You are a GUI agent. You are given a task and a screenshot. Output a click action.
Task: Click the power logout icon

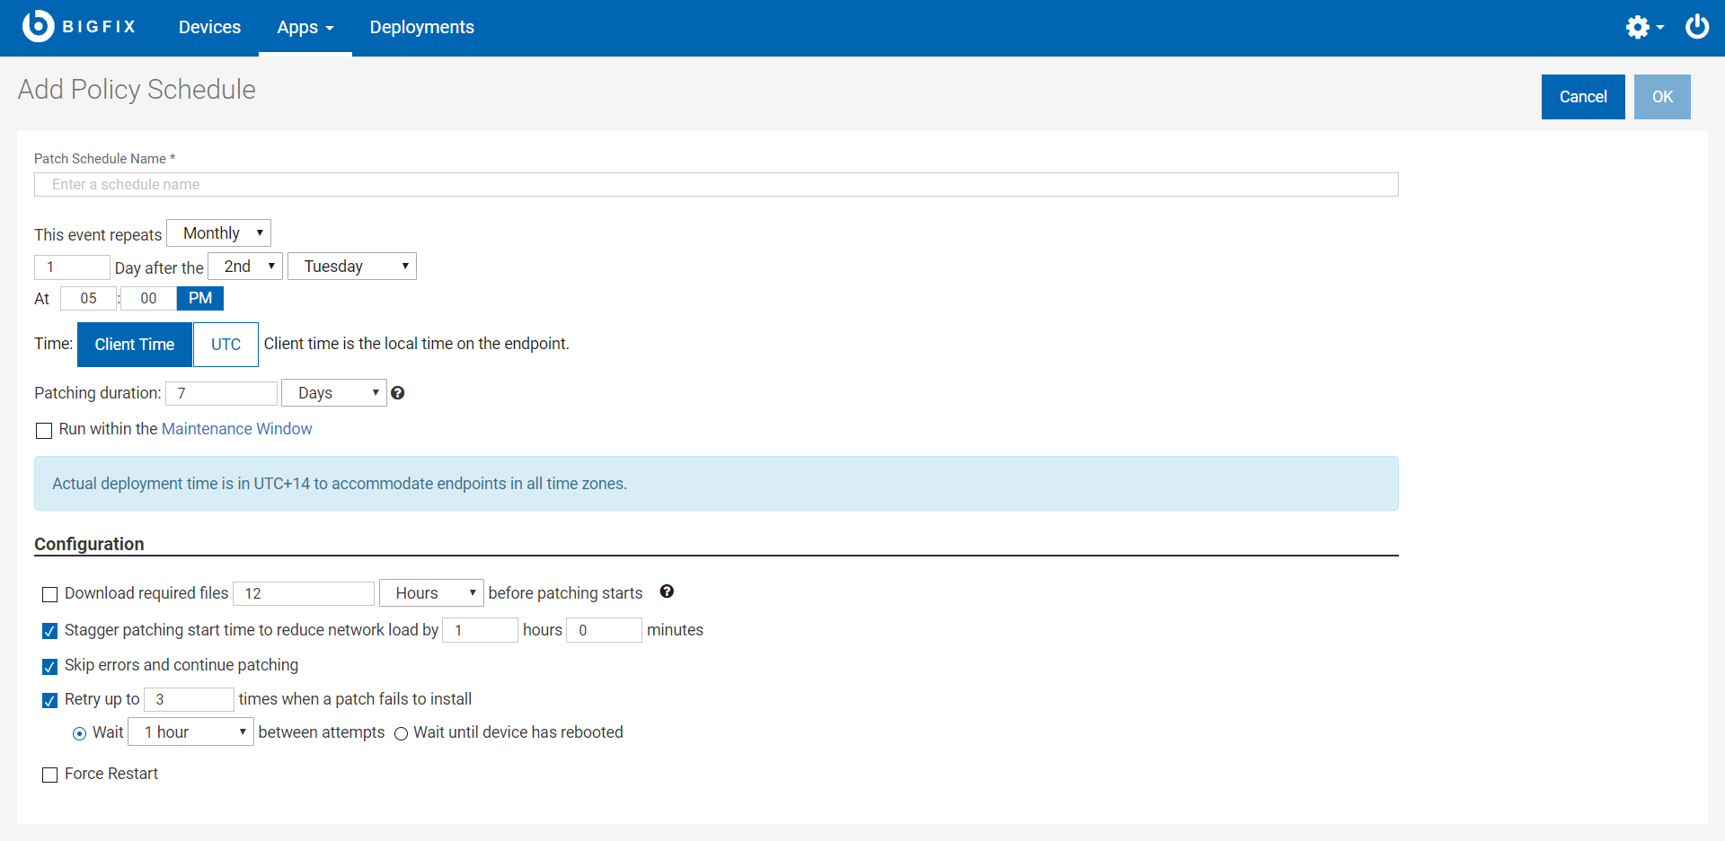pyautogui.click(x=1696, y=27)
